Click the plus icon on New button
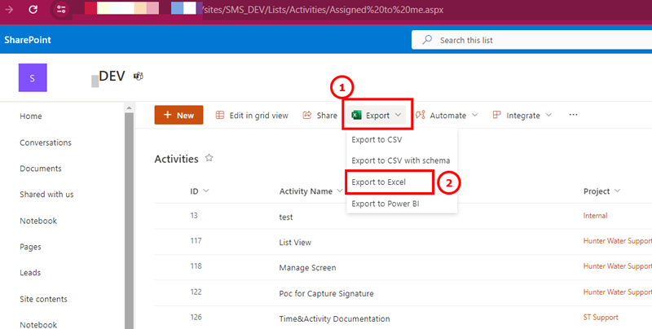The image size is (652, 329). click(168, 115)
